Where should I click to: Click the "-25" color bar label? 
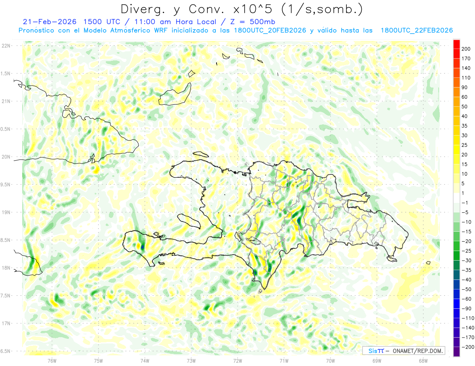click(x=466, y=251)
